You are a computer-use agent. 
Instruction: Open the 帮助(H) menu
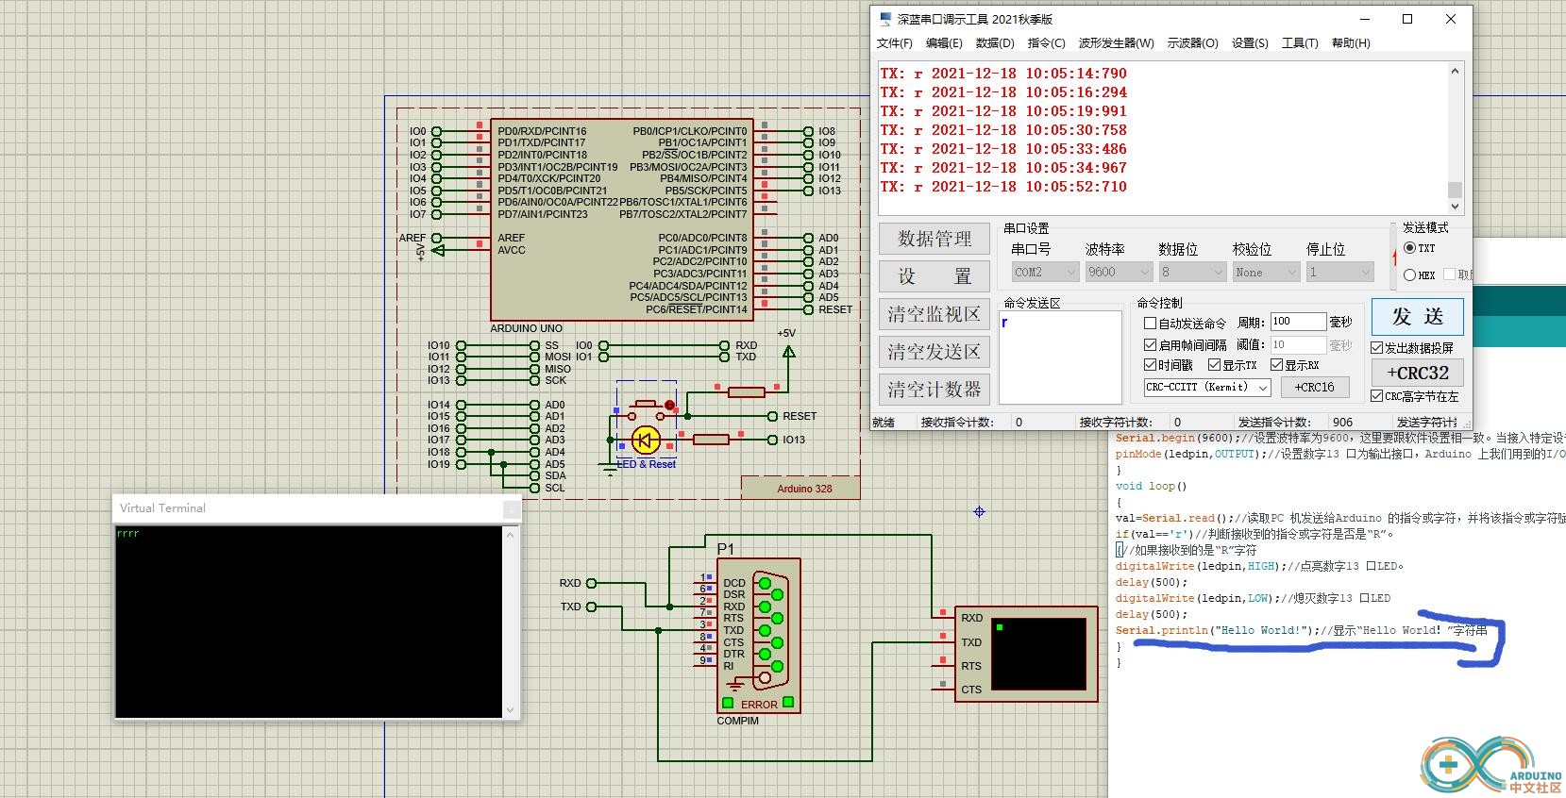[1351, 43]
